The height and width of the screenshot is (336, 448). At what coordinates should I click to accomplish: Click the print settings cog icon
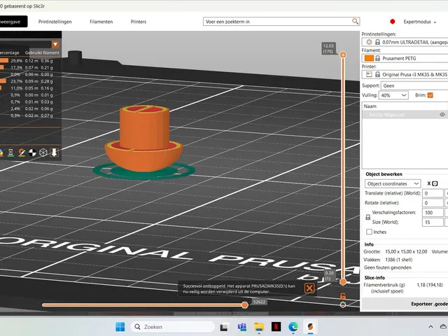coord(369,42)
